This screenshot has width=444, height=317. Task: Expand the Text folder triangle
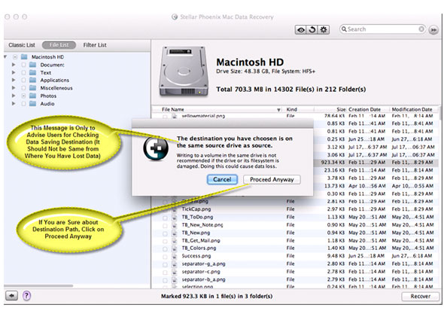[14, 72]
